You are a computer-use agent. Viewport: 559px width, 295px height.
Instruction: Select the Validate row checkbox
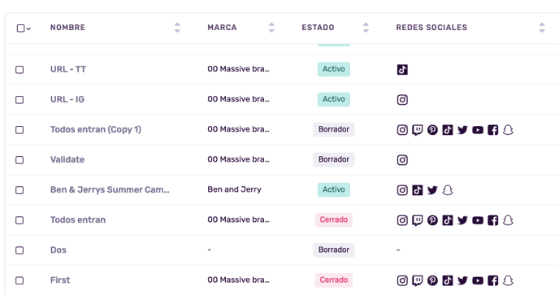pos(19,160)
